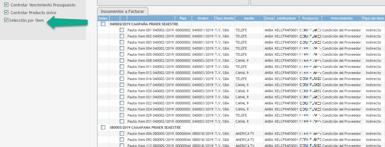This screenshot has width=385, height=147.
Task: Tick the checkbox for Pauta Item 001
Action: coord(122,30)
